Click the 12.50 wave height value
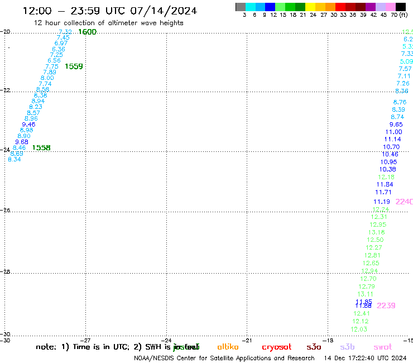The width and height of the screenshot is (413, 363). click(376, 240)
